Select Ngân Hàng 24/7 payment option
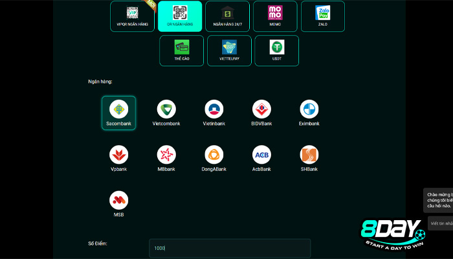 (x=227, y=16)
